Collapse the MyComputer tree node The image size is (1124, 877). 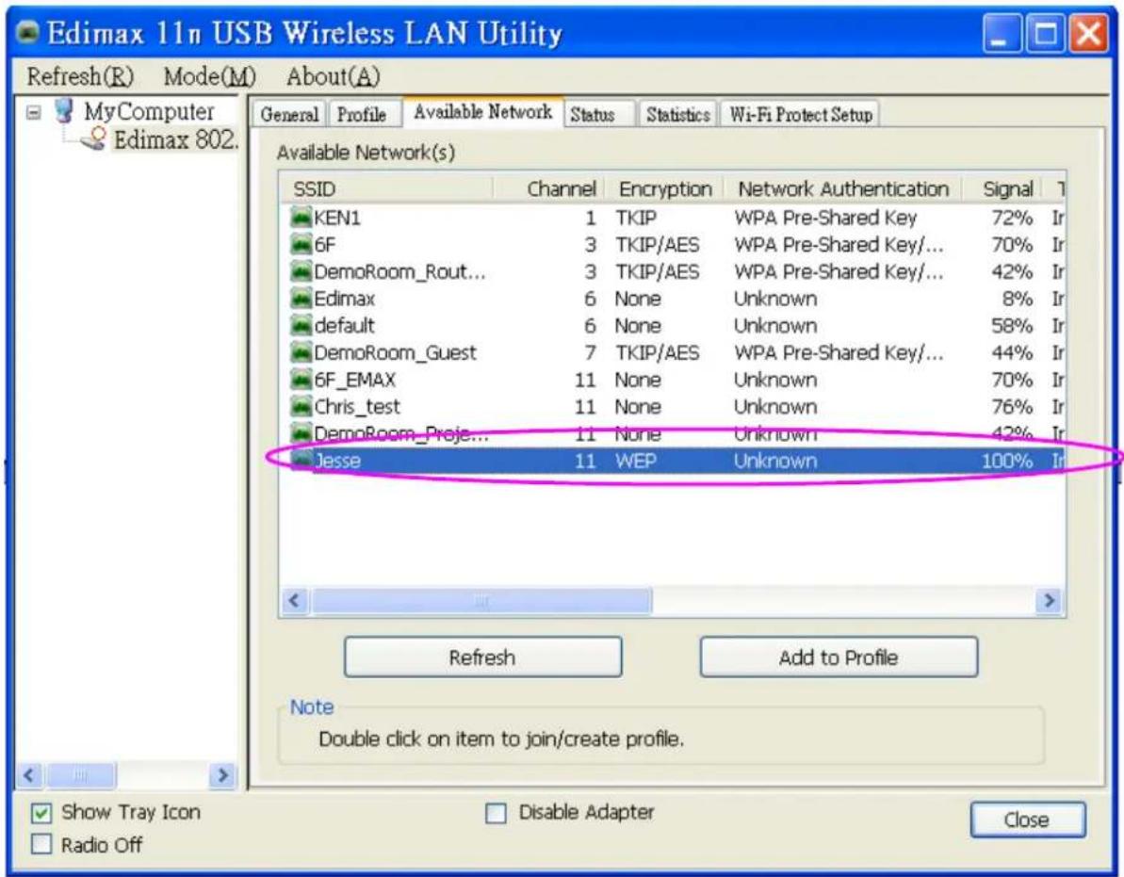coord(34,112)
